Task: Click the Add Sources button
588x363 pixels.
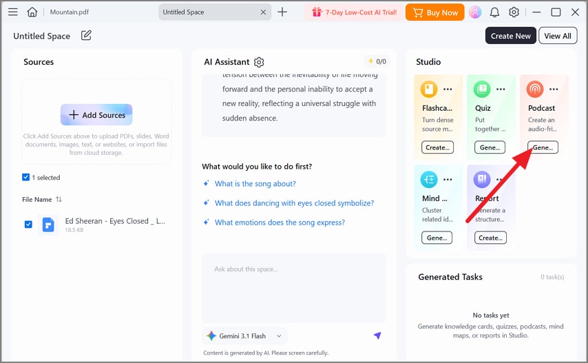Action: coord(96,115)
